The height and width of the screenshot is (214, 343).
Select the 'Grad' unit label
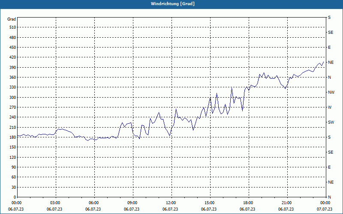point(12,19)
